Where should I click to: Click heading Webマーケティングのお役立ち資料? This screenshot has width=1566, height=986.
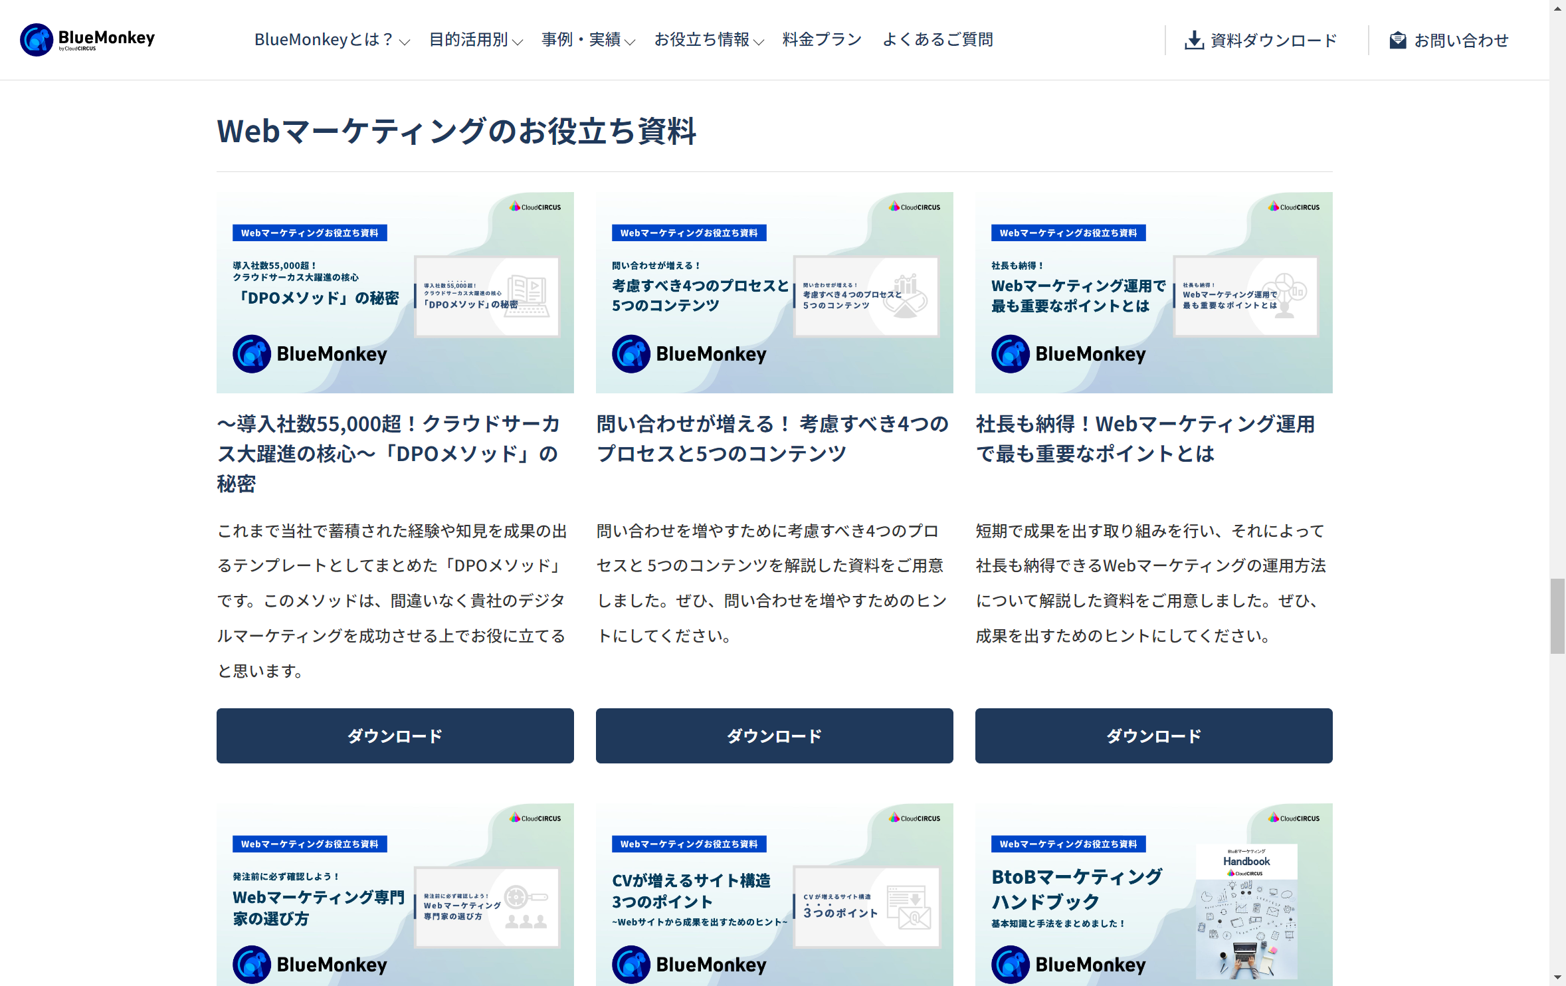tap(456, 130)
